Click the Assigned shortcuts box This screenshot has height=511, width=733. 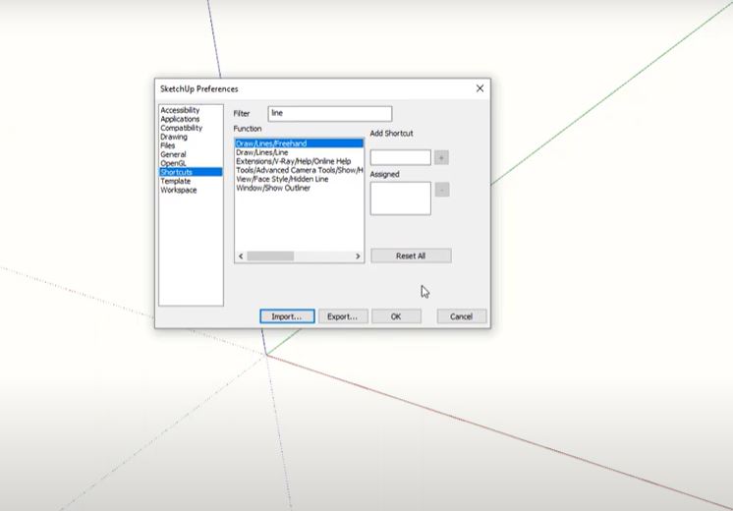point(401,199)
